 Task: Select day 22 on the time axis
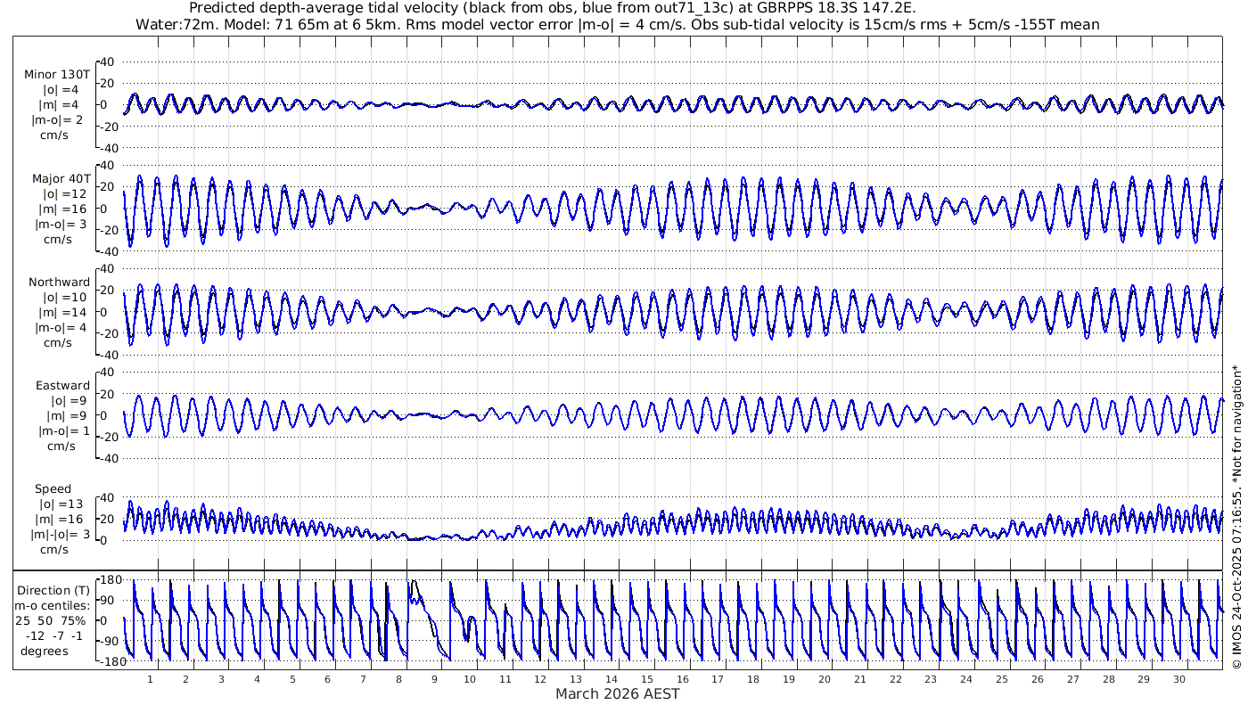[x=895, y=679]
